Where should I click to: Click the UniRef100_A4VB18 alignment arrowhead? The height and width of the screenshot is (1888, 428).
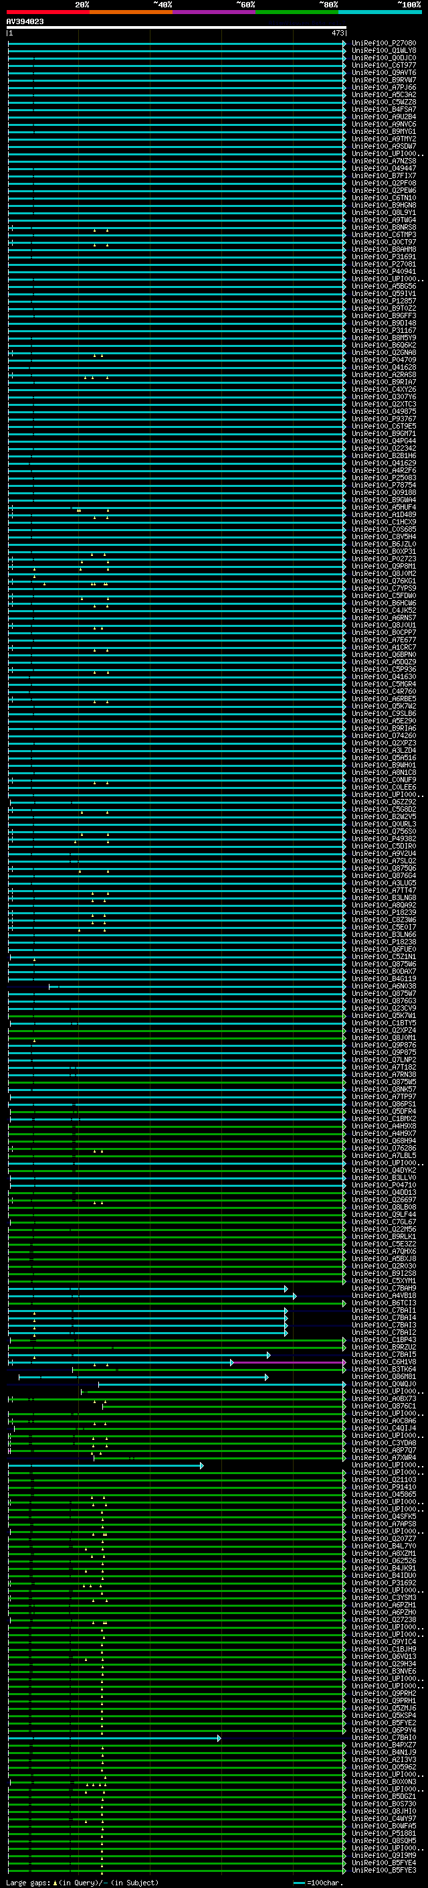click(294, 1297)
